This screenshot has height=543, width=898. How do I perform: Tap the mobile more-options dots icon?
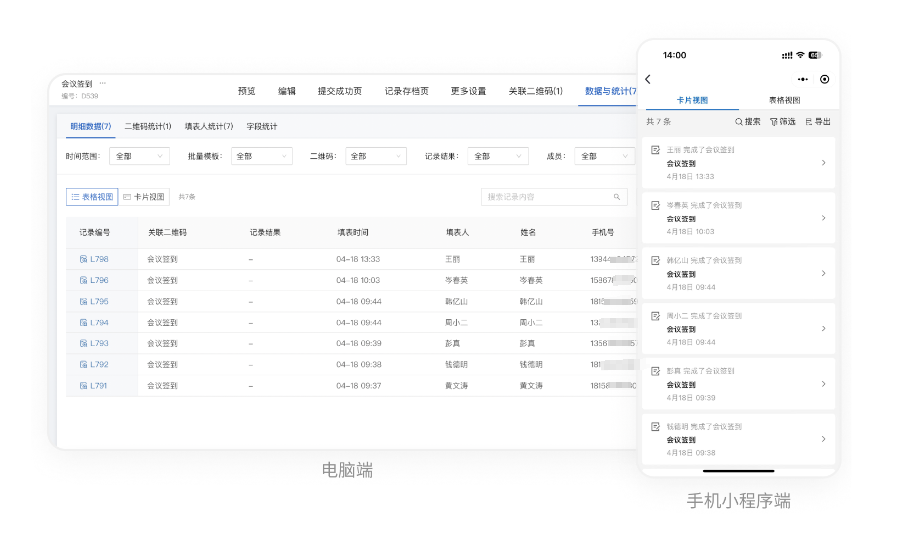click(x=802, y=79)
